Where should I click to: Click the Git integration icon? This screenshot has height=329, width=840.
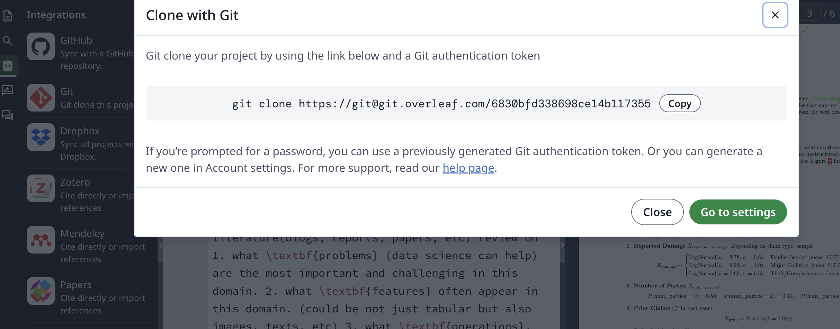(41, 98)
